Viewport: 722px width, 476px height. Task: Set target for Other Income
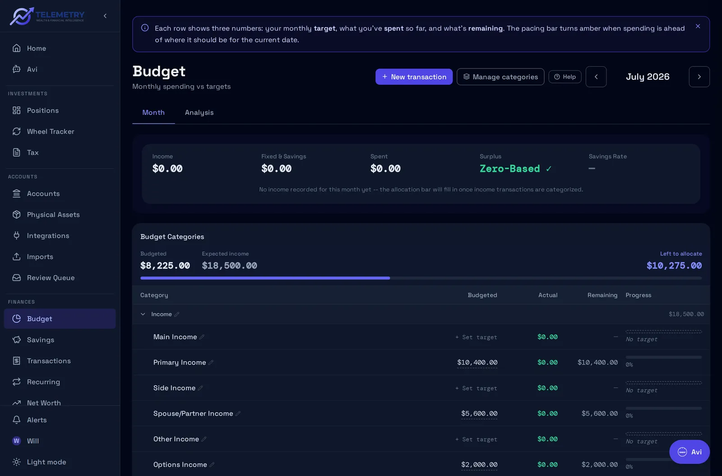[x=476, y=439]
